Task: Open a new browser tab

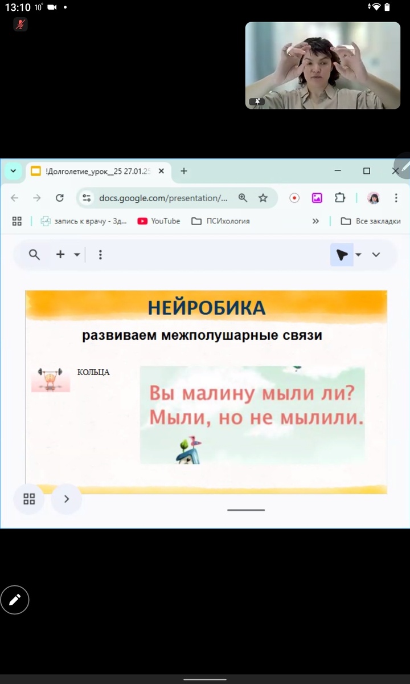Action: tap(183, 171)
